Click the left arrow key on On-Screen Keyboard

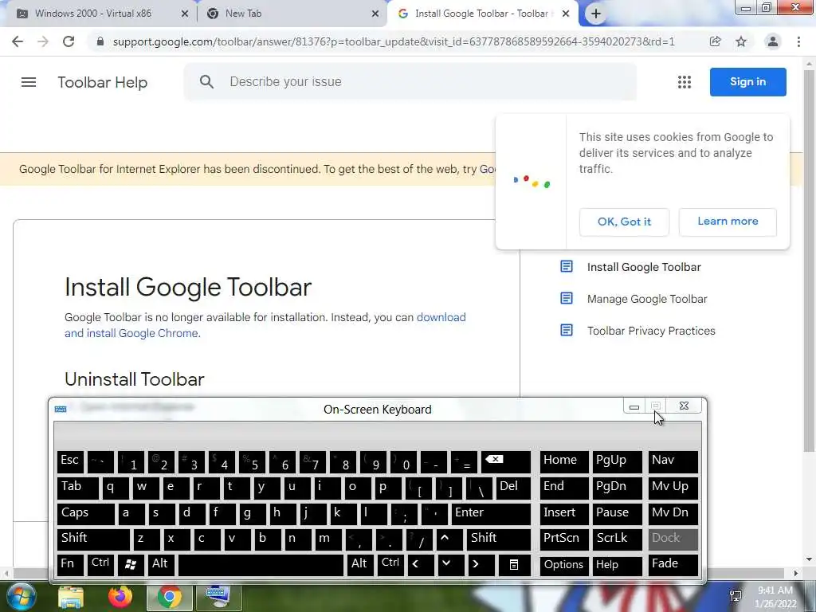(x=419, y=565)
